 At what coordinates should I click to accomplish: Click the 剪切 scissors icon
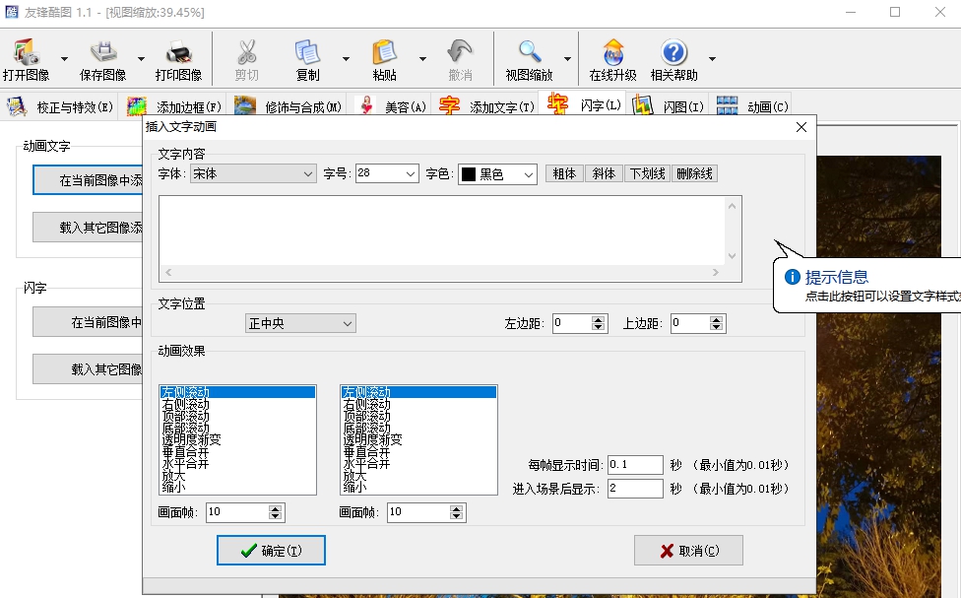point(247,52)
